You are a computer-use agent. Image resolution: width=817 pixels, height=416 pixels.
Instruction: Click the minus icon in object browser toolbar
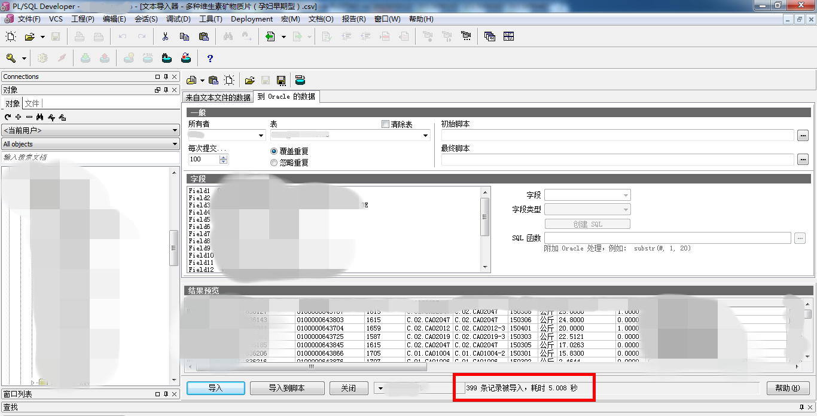coord(29,117)
